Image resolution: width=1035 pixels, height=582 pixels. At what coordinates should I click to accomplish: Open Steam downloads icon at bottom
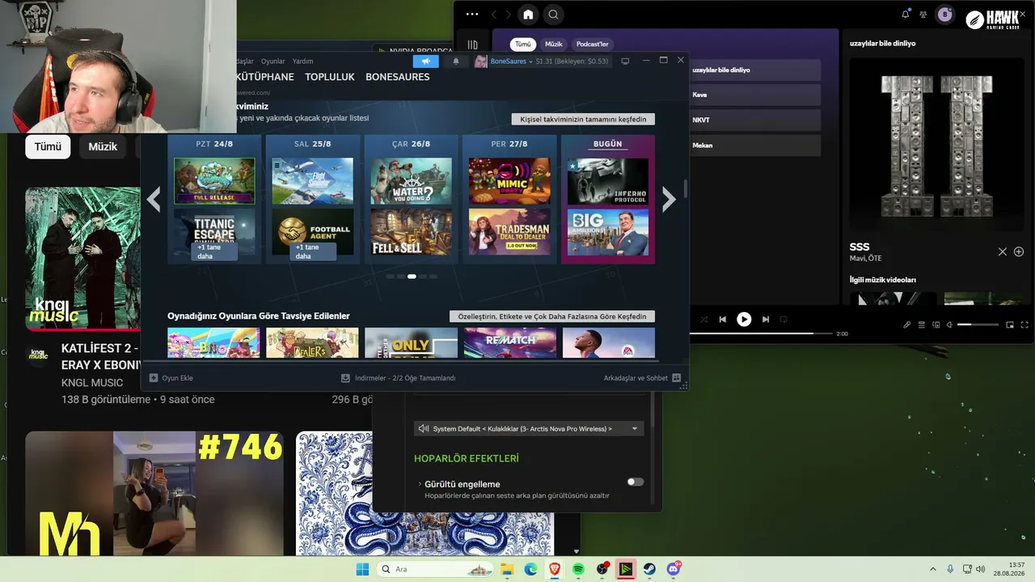point(345,377)
